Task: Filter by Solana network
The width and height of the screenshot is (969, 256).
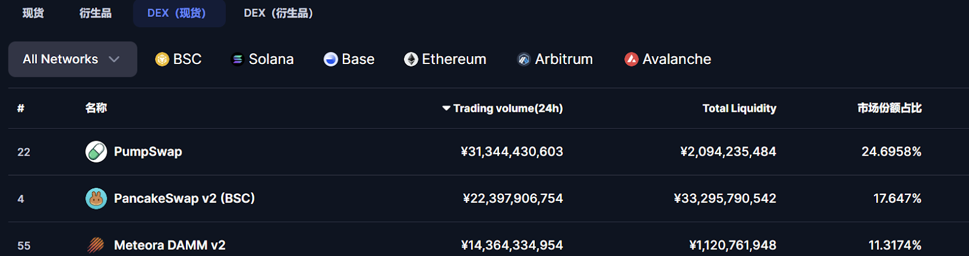Action: click(x=263, y=59)
